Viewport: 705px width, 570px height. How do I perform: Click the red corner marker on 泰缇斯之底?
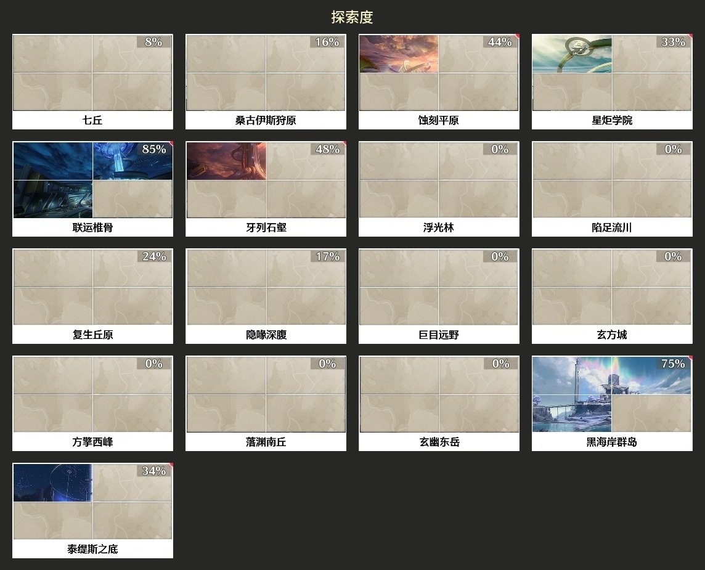171,465
